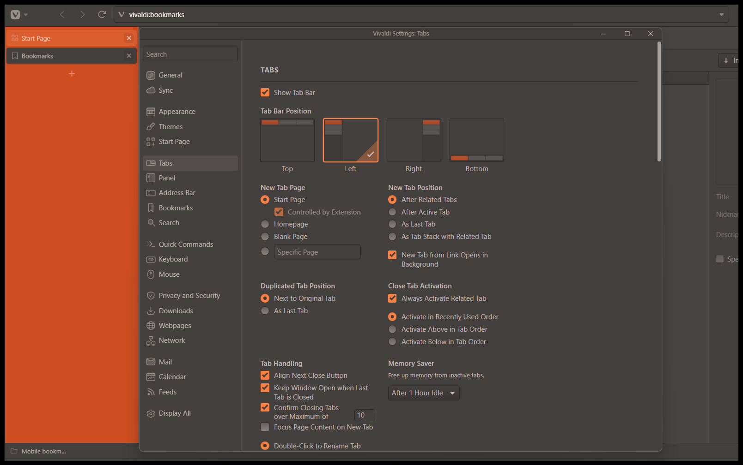Open Panel settings section
Screen dimensions: 743x465
point(190,178)
